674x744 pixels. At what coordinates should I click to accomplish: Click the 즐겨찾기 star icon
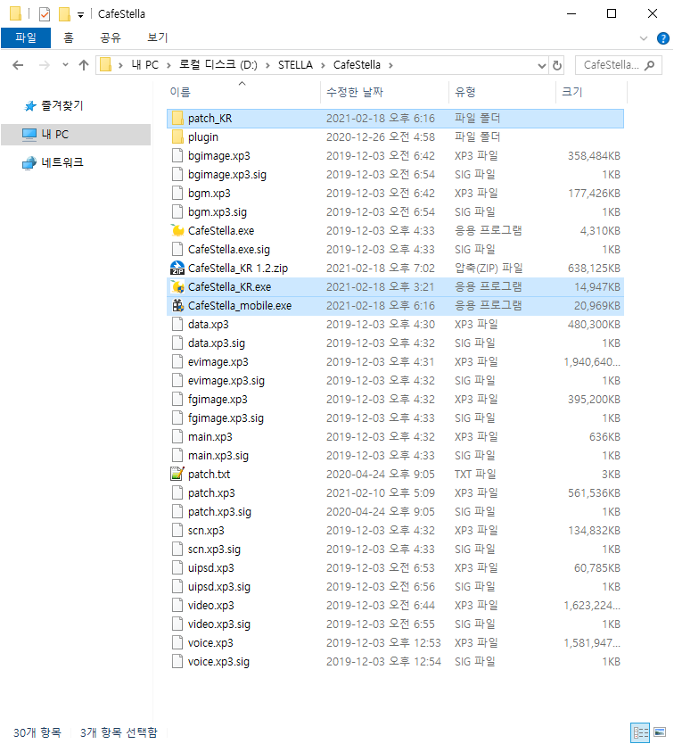tap(30, 106)
